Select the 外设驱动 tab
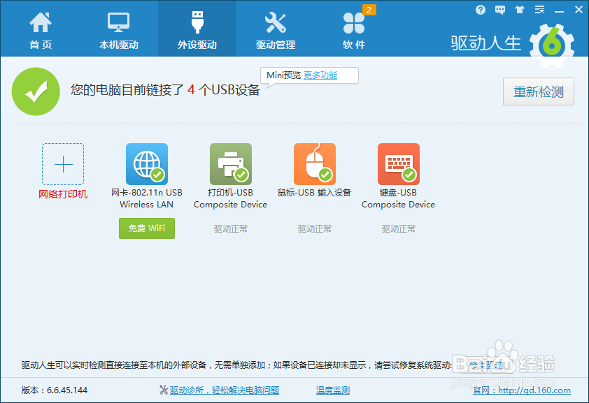This screenshot has height=403, width=589. click(x=197, y=30)
